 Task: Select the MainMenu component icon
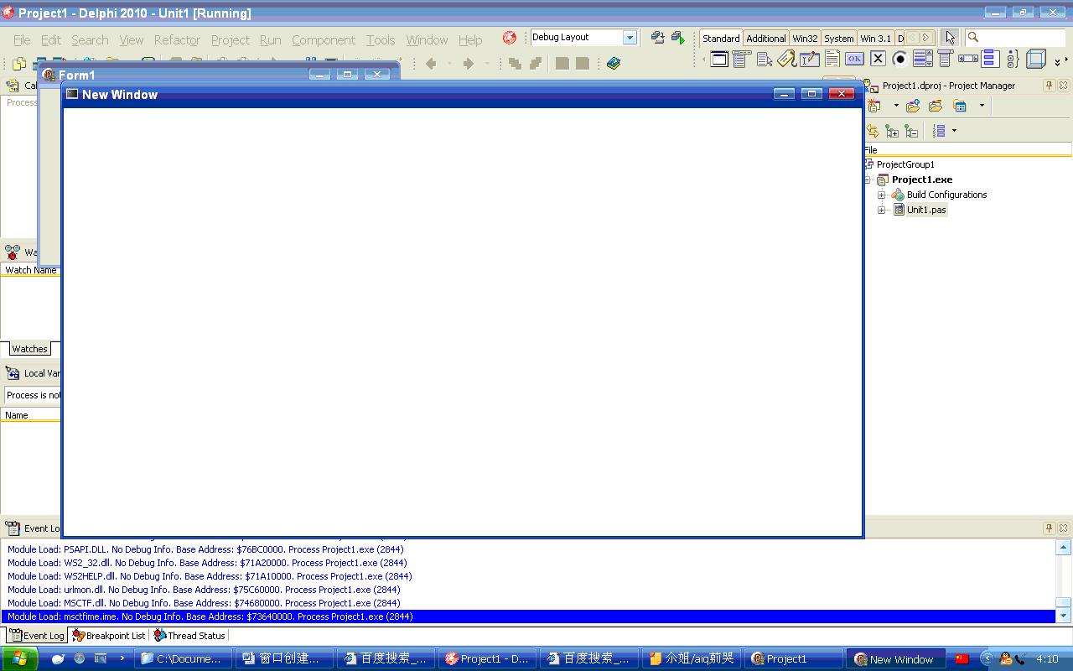[x=741, y=59]
